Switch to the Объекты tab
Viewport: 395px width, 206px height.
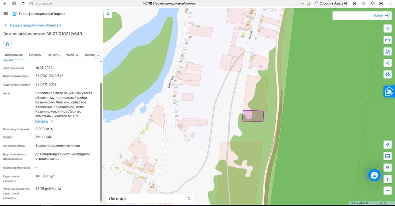pos(54,55)
